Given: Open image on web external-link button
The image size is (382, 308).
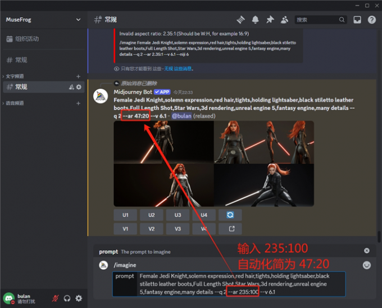Looking at the screenshot, I should (230, 229).
